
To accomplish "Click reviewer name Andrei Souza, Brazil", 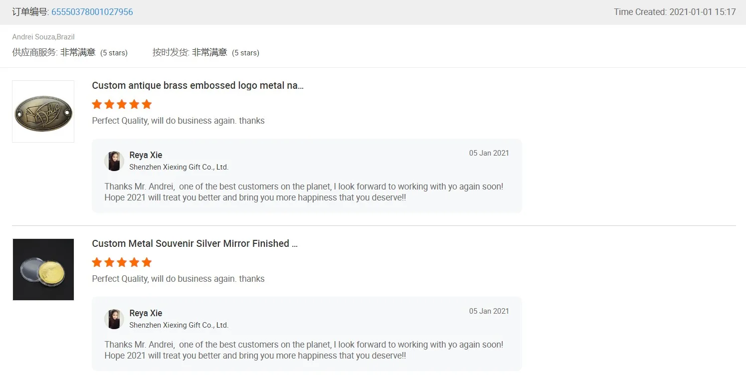I will 43,37.
